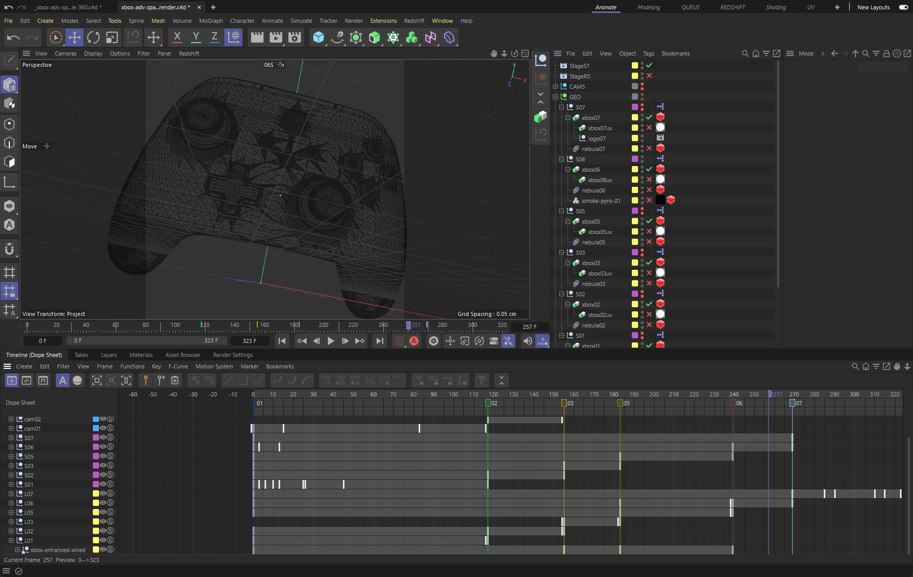Screen dimensions: 913x577
Task: Toggle autokeying button
Action: (x=414, y=341)
